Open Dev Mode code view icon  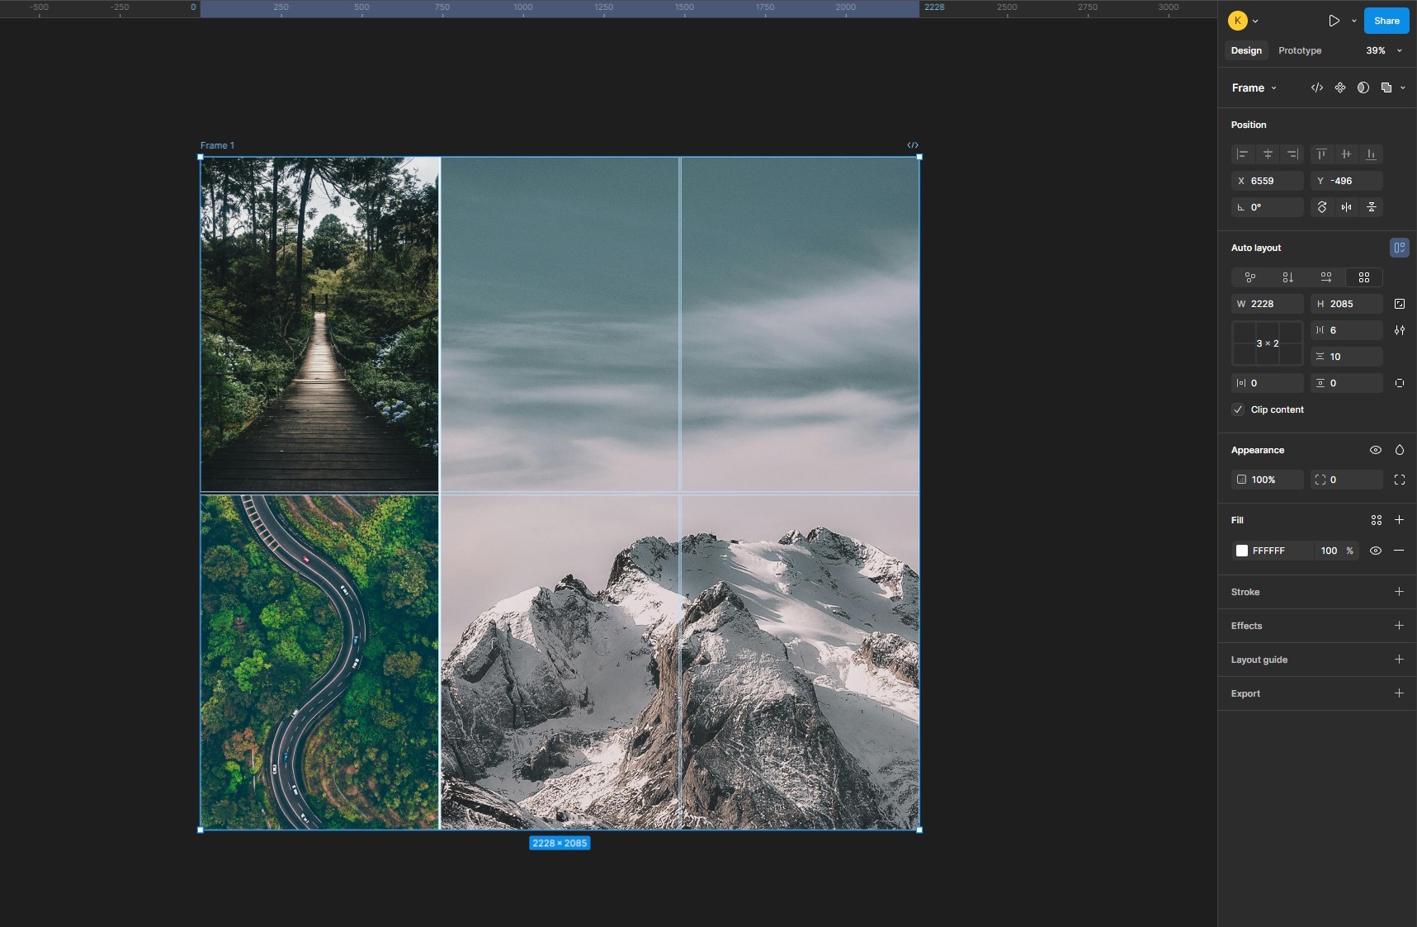[1317, 87]
